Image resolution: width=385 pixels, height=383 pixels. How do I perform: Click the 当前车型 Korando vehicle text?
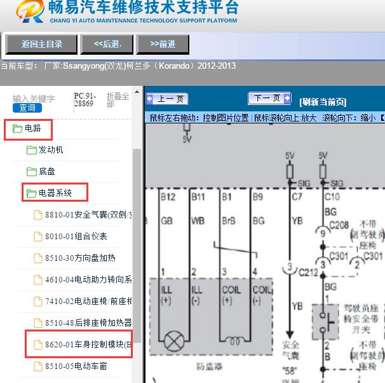click(118, 66)
